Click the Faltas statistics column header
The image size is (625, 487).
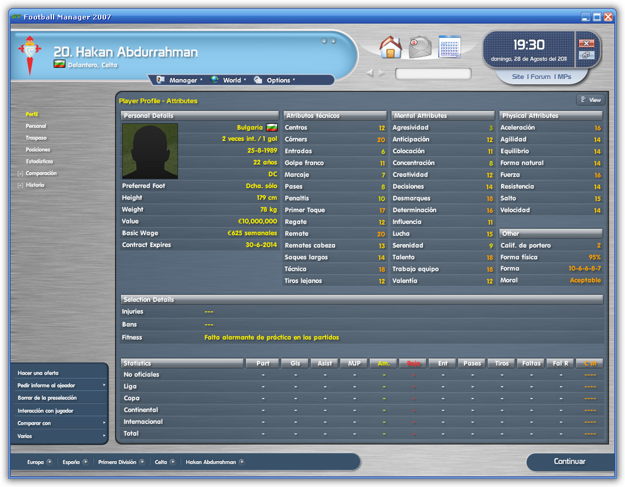531,364
